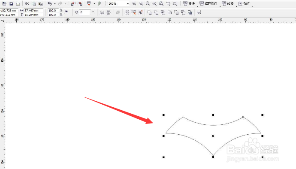Click the Copy icon
Image resolution: width=296 pixels, height=169 pixels.
tap(34, 3)
